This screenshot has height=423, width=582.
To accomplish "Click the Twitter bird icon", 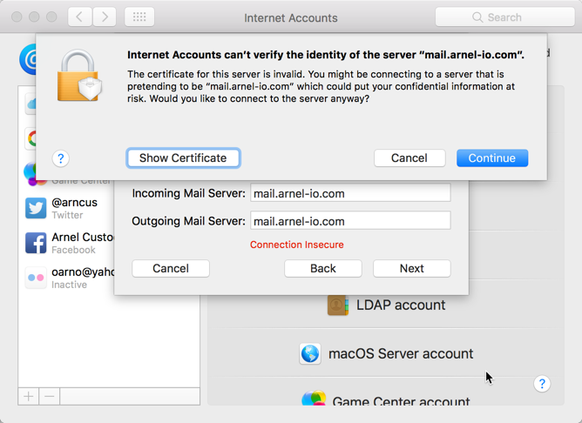I will (x=36, y=208).
